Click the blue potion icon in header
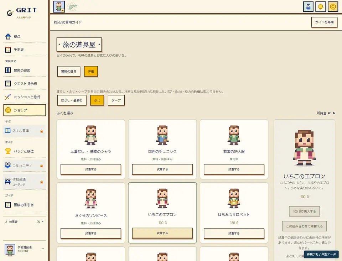 [308, 7]
